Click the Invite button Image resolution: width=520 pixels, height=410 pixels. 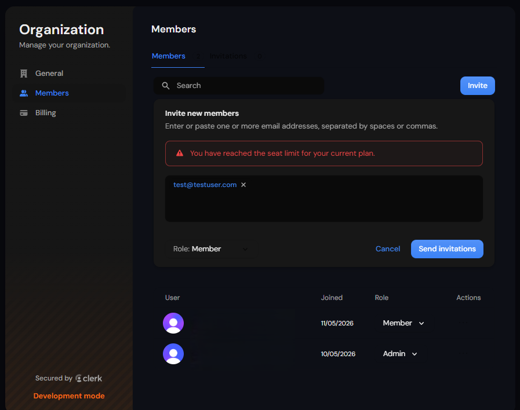point(477,86)
